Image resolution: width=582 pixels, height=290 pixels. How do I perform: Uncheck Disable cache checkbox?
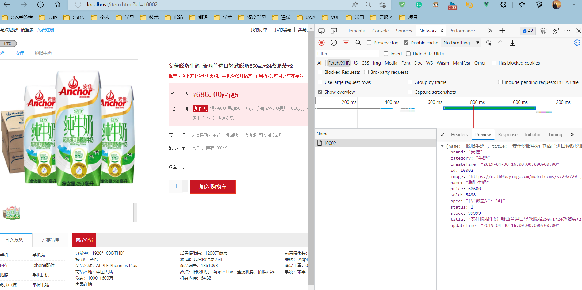point(406,43)
